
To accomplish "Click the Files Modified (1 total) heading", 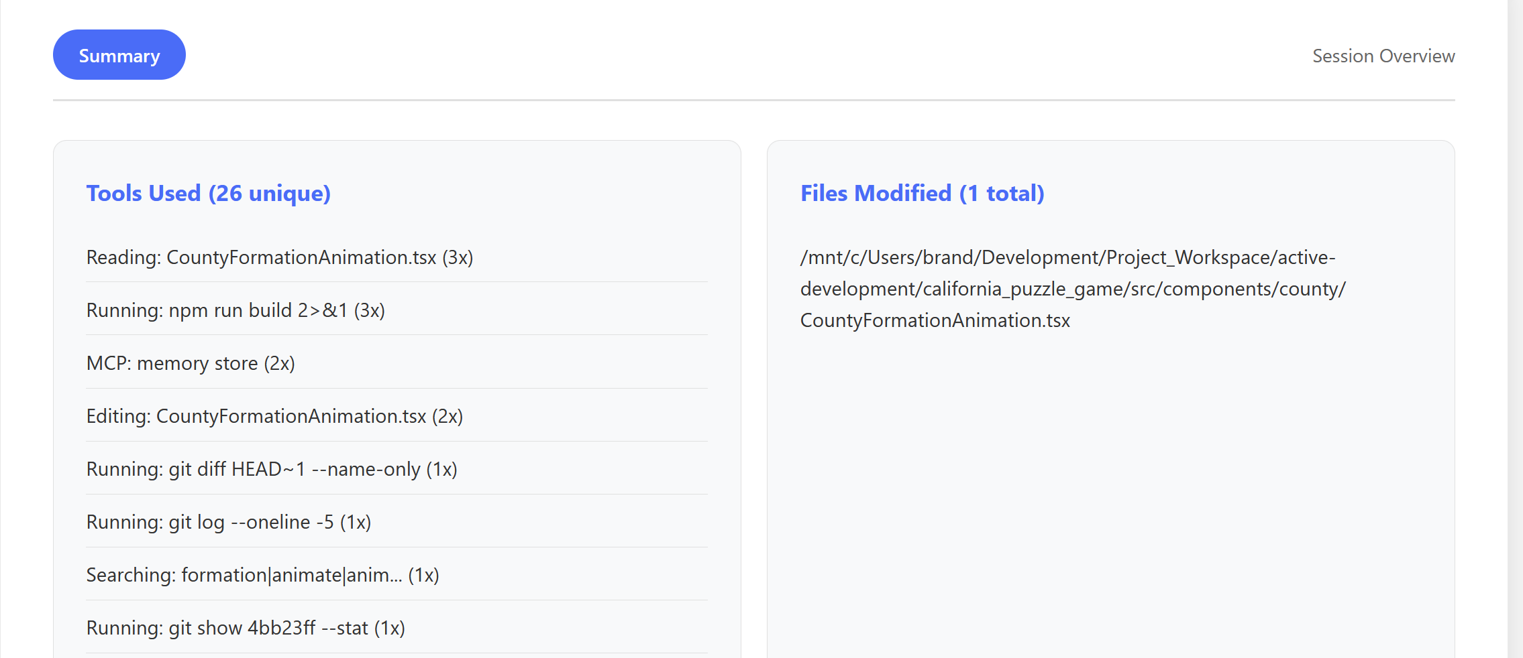I will point(922,193).
